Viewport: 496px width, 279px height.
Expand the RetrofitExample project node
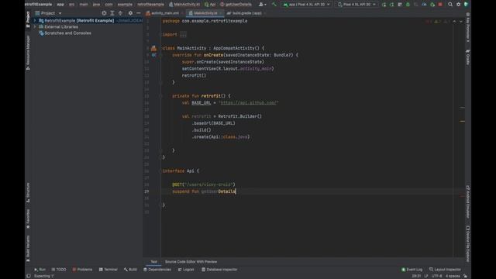tap(35, 21)
